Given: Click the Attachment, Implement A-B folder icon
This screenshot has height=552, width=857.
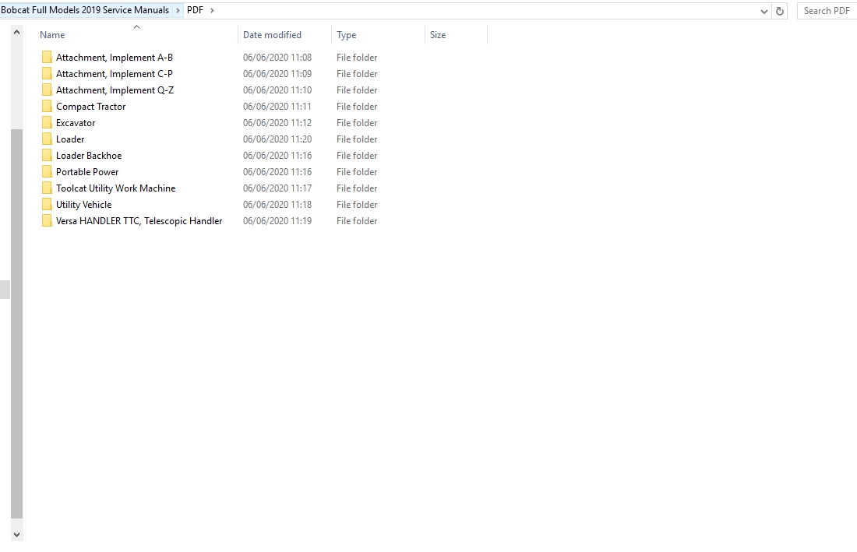Looking at the screenshot, I should click(47, 58).
